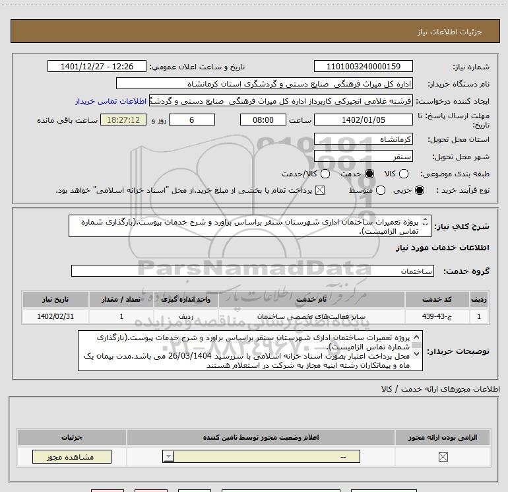Click the اعلام وضعیت مجوز header
Image resolution: width=508 pixels, height=492 pixels.
[261, 437]
